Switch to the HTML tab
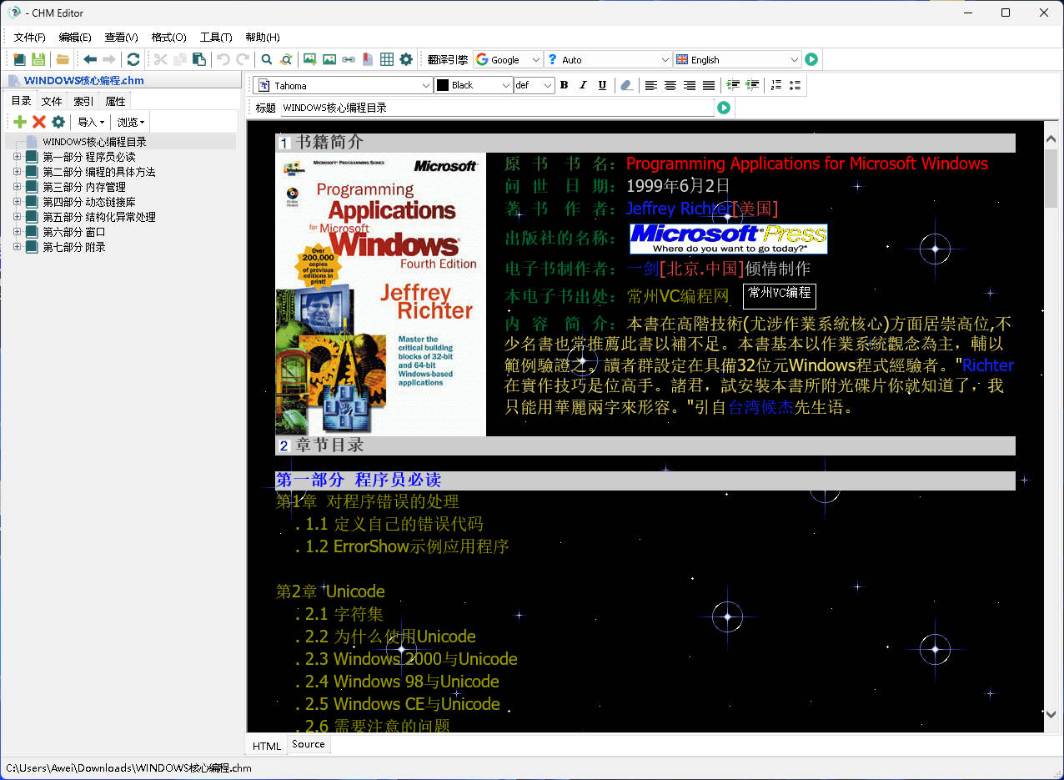The height and width of the screenshot is (780, 1064). [x=267, y=746]
